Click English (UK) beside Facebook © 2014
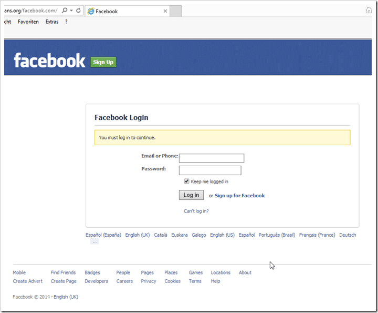The height and width of the screenshot is (313, 378). [66, 297]
